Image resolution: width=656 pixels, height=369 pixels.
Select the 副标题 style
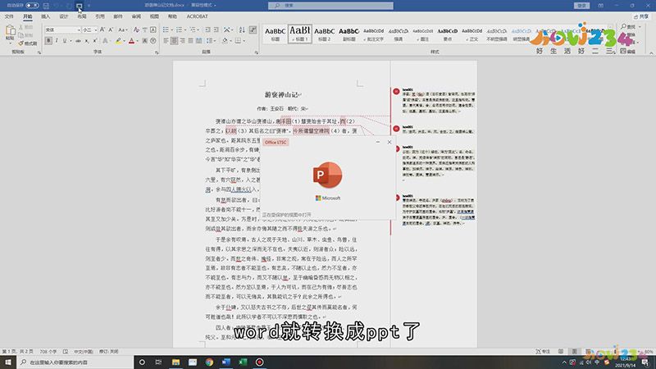pyautogui.click(x=349, y=34)
